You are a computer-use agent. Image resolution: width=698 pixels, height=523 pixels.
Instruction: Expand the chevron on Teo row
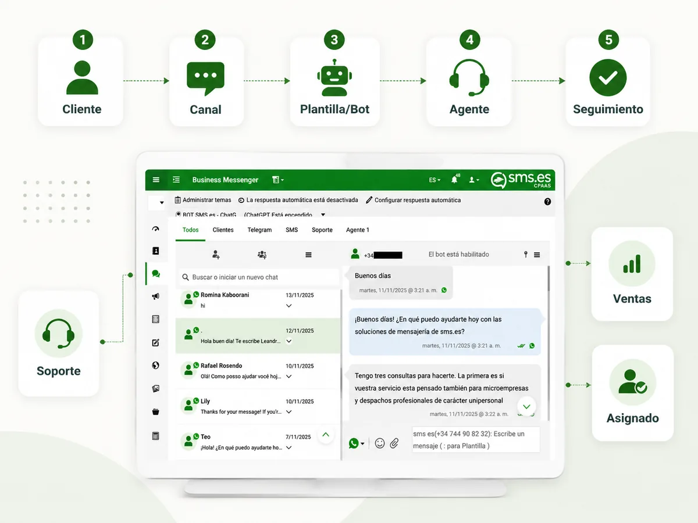(289, 447)
